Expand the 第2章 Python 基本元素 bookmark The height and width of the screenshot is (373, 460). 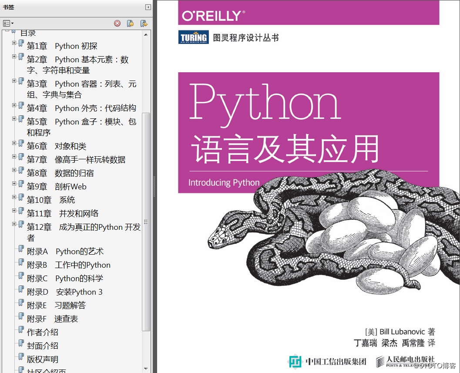click(14, 56)
